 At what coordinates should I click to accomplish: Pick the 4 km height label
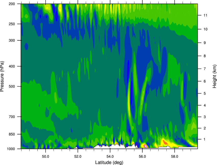pyautogui.click(x=205, y=105)
